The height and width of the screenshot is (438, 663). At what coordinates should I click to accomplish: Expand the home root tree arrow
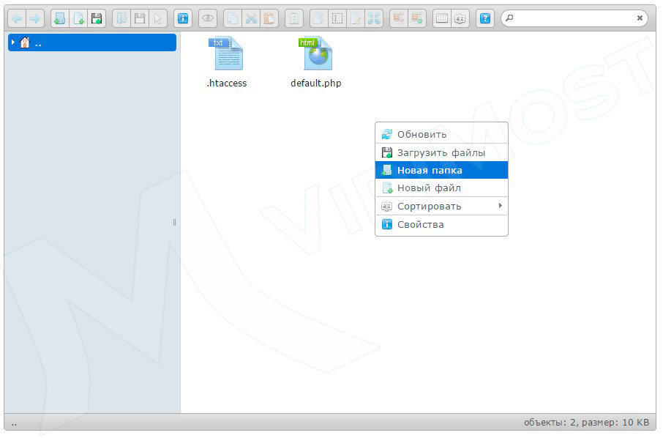[13, 42]
